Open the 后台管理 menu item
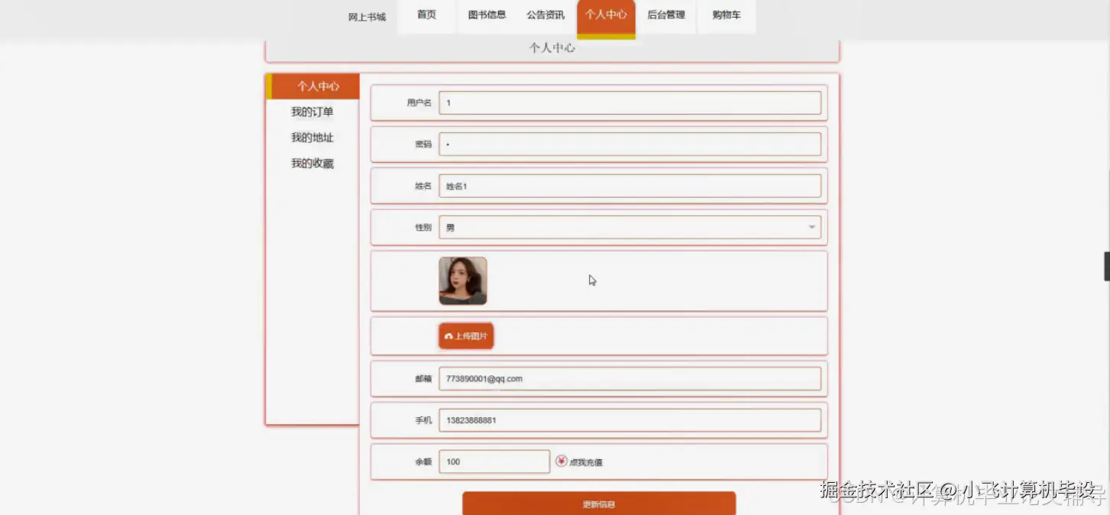 666,14
